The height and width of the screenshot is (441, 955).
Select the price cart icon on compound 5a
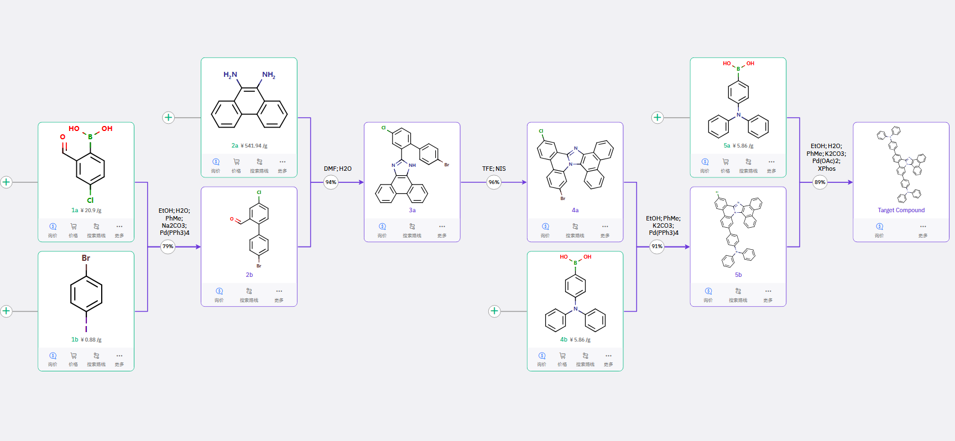[726, 162]
